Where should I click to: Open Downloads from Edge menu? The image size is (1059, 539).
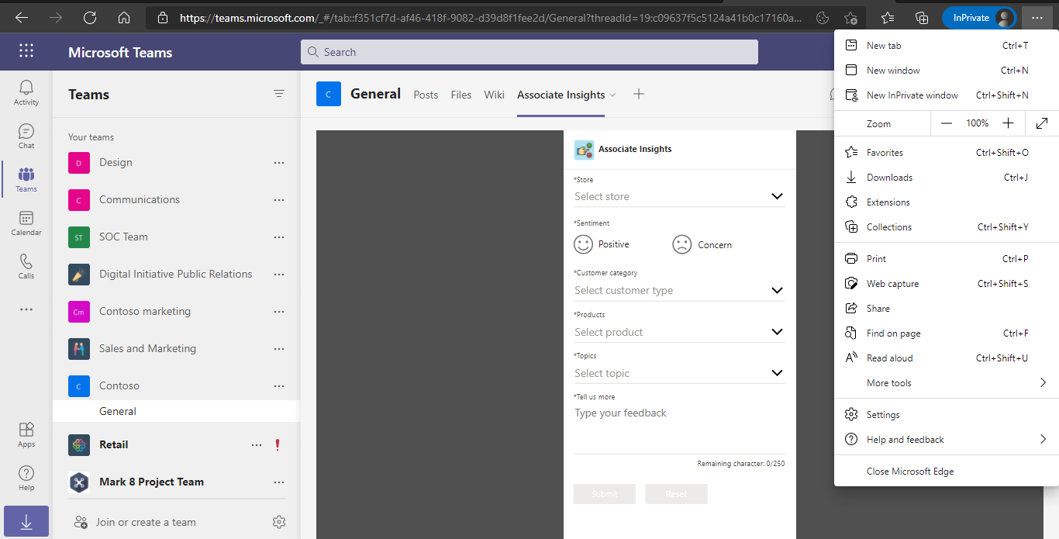coord(947,178)
